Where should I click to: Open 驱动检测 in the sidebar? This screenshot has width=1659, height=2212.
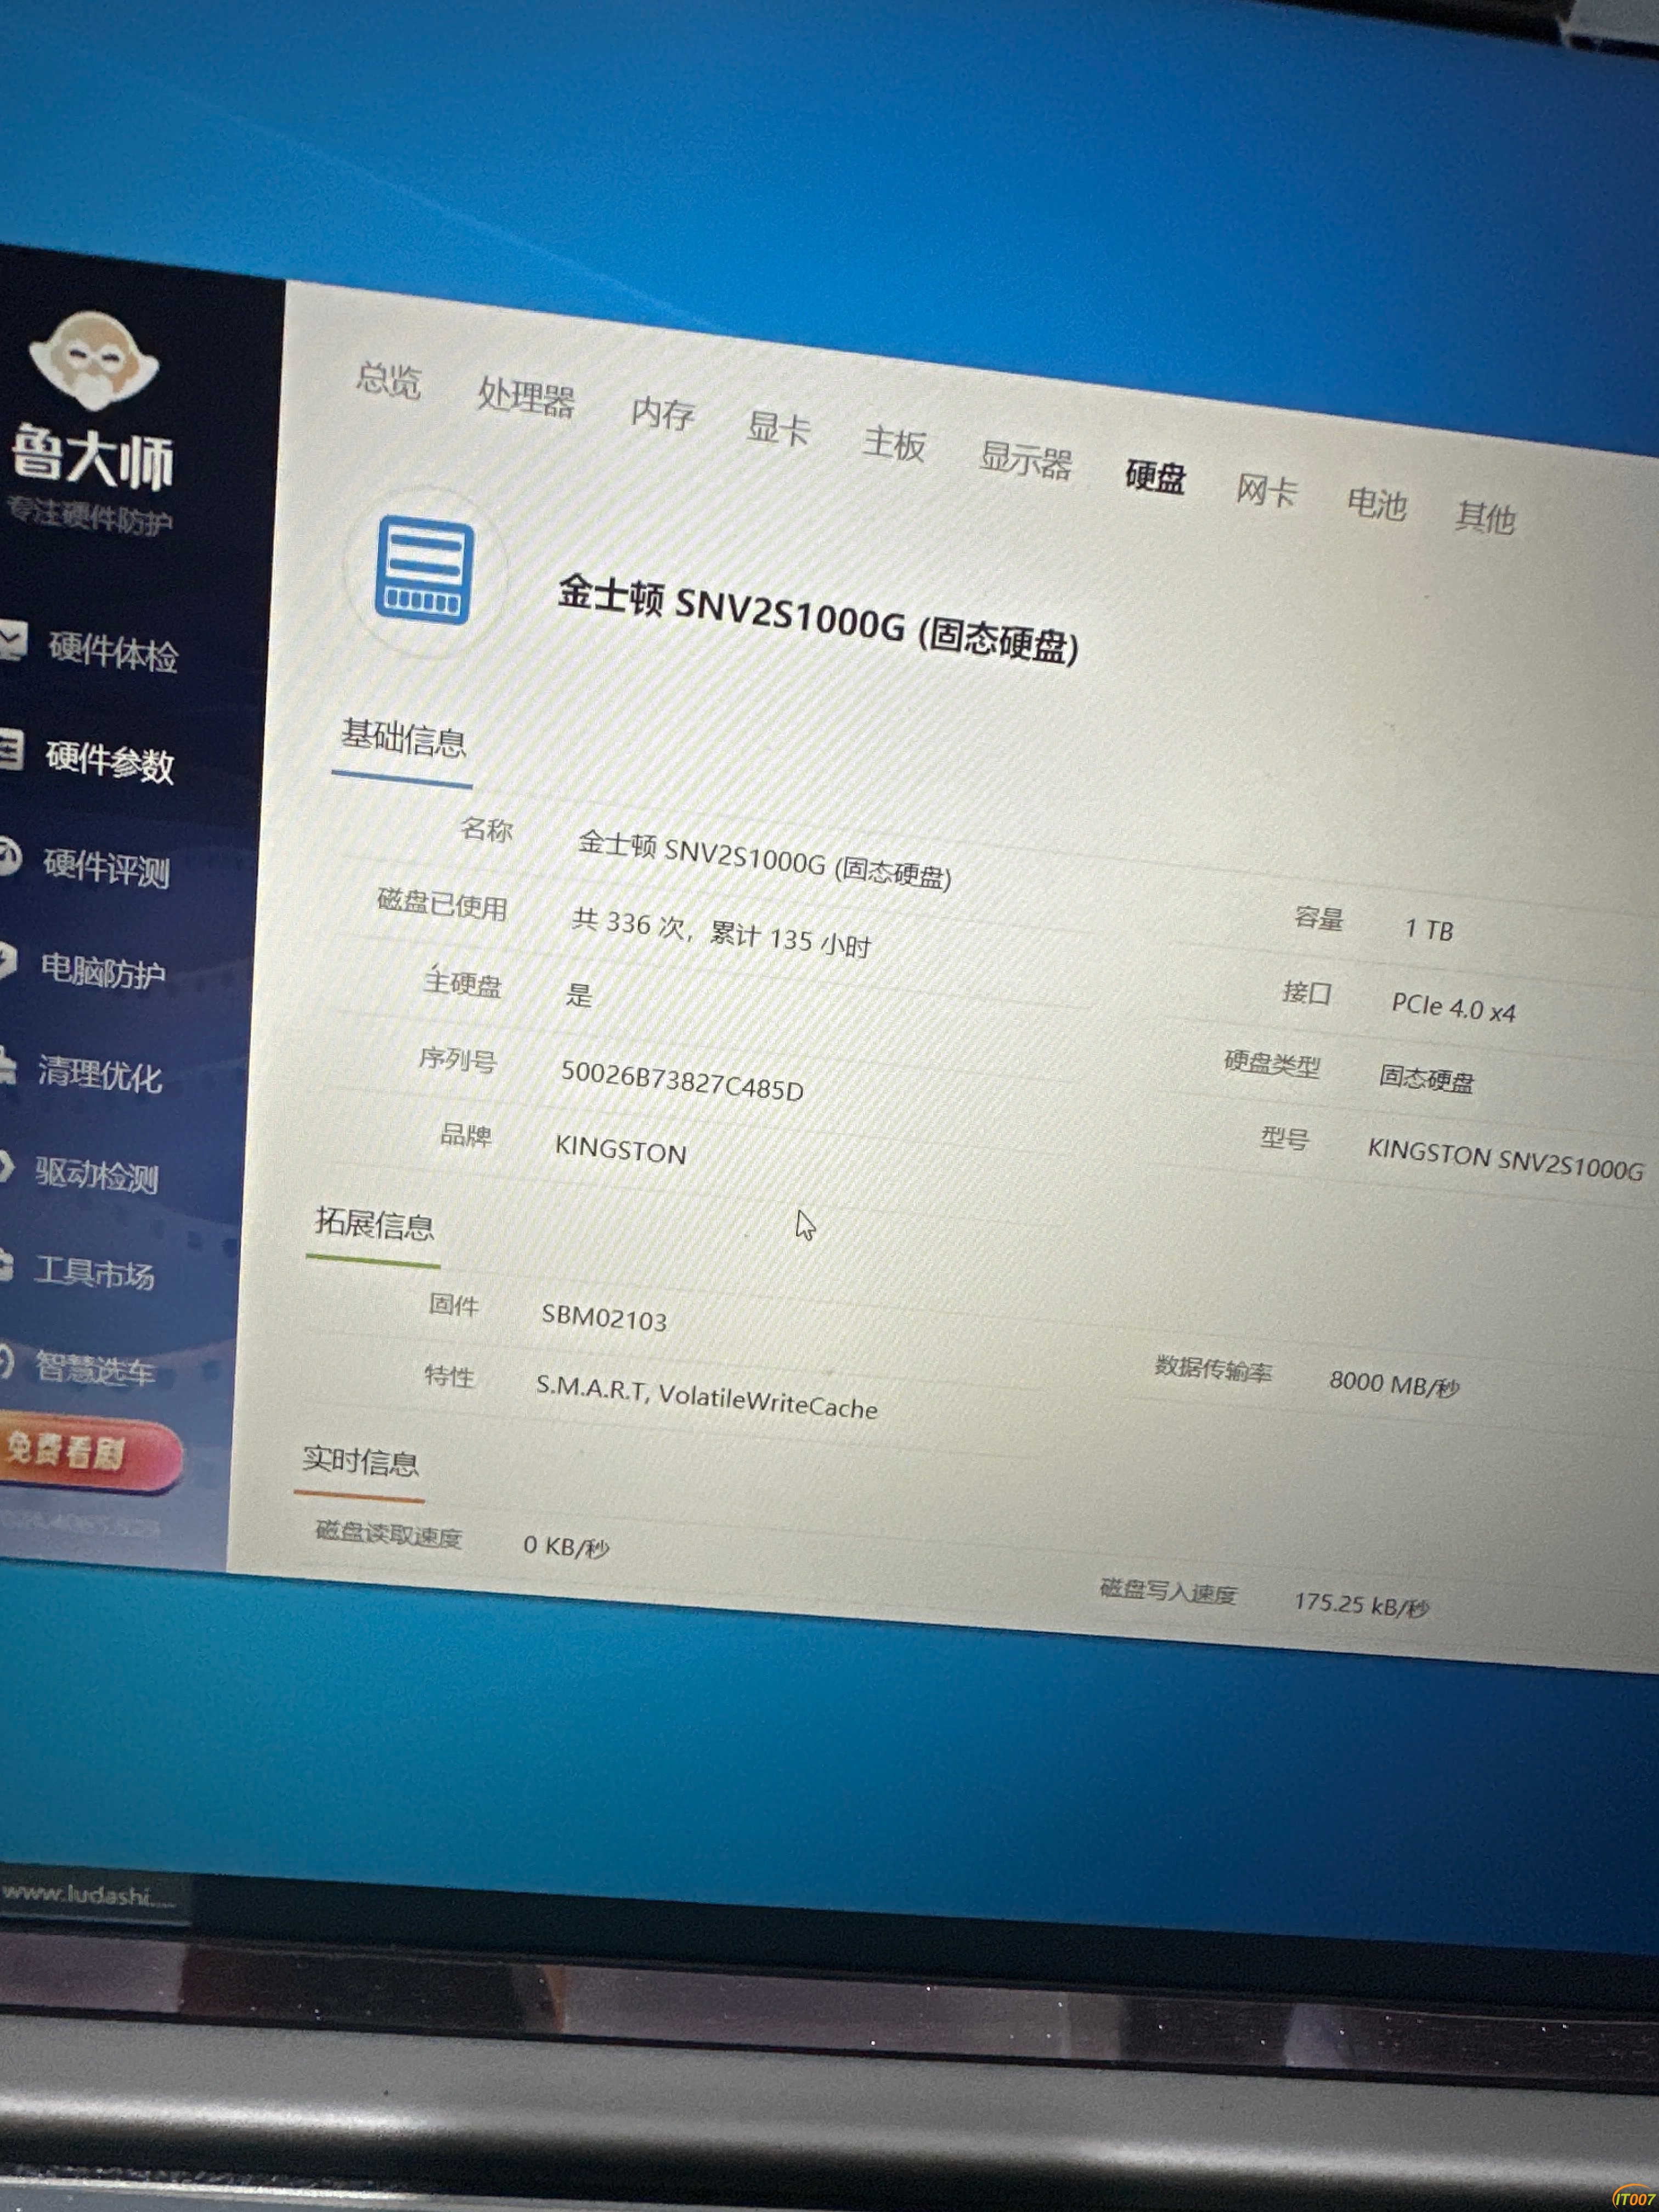tap(96, 1174)
